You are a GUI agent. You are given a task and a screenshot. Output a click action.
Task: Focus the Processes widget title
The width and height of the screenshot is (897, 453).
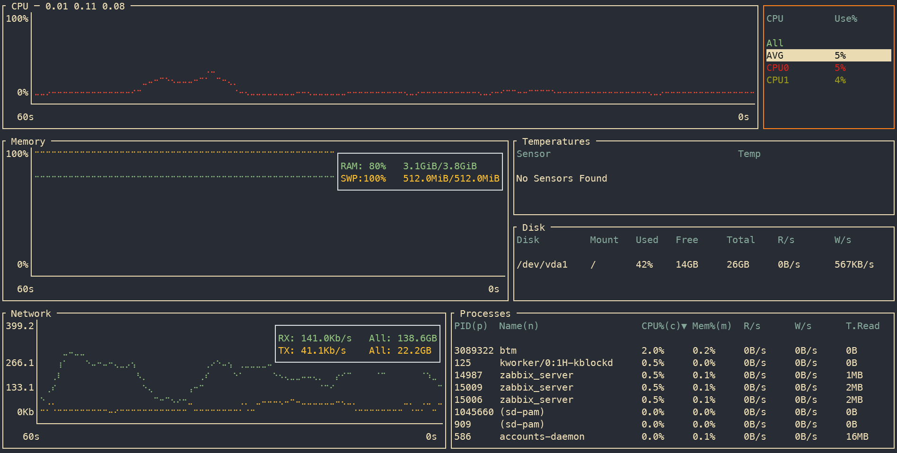pos(485,314)
